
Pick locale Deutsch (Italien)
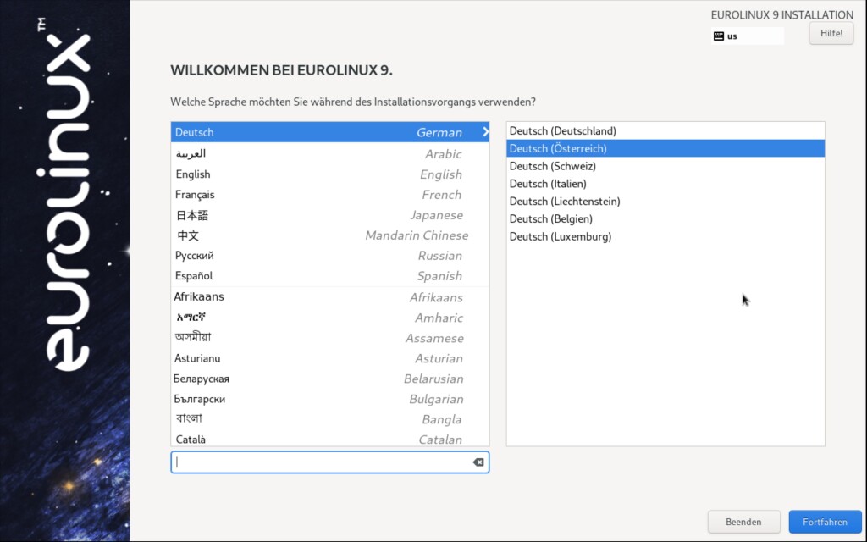point(665,184)
